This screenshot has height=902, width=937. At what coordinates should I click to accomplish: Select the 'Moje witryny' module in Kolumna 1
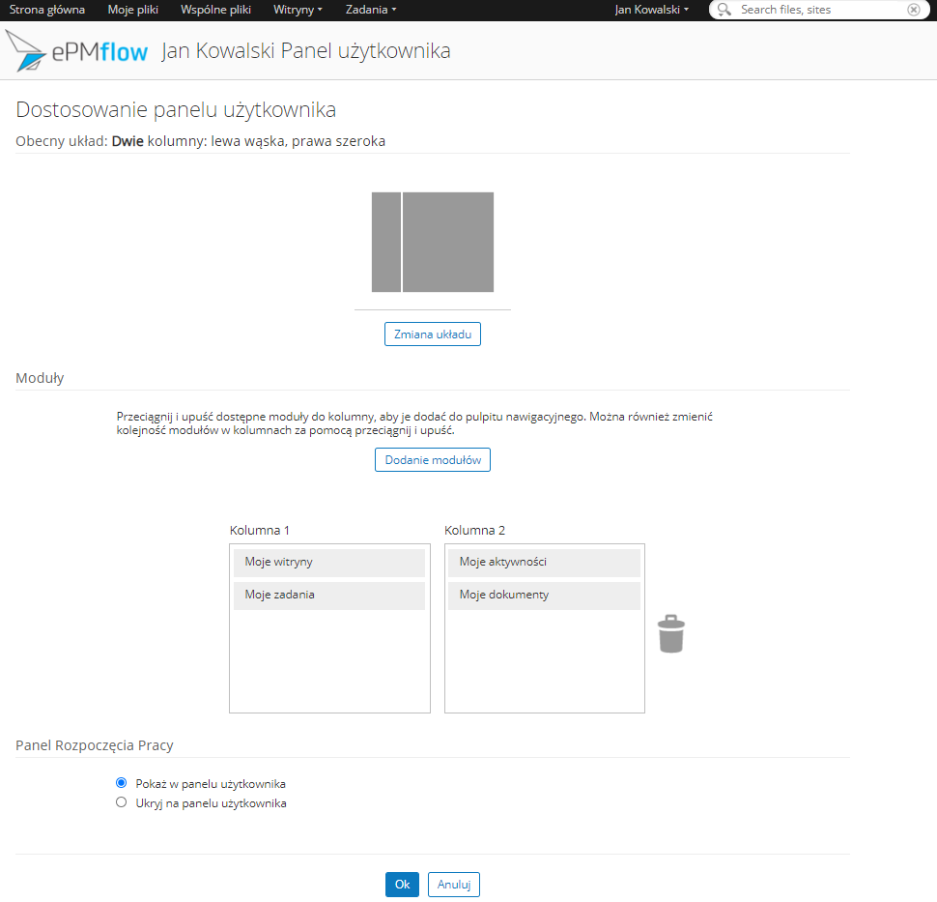(x=328, y=563)
